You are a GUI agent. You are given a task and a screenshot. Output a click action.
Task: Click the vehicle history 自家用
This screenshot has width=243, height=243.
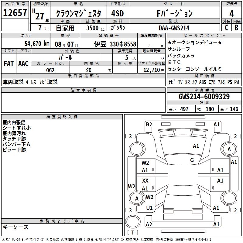click(x=65, y=28)
